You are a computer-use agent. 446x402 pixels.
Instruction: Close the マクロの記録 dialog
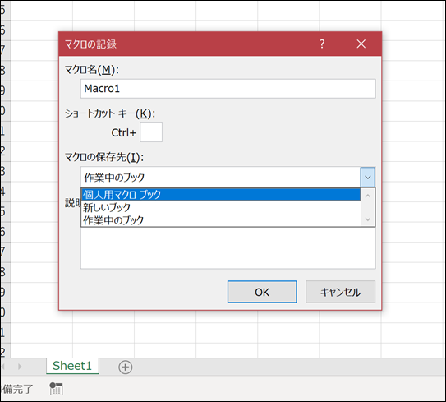point(361,44)
